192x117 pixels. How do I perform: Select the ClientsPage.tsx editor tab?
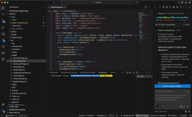(57, 7)
